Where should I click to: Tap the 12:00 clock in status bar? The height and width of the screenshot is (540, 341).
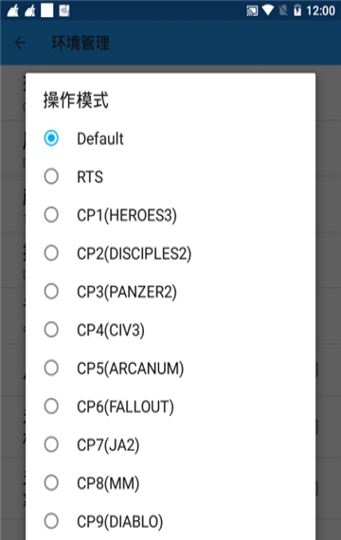[x=321, y=10]
